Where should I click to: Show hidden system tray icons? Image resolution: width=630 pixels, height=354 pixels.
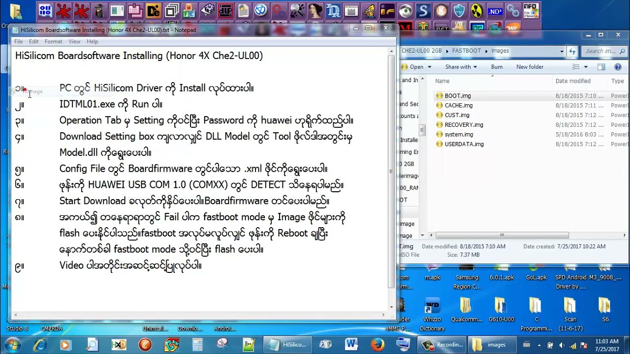(x=539, y=345)
